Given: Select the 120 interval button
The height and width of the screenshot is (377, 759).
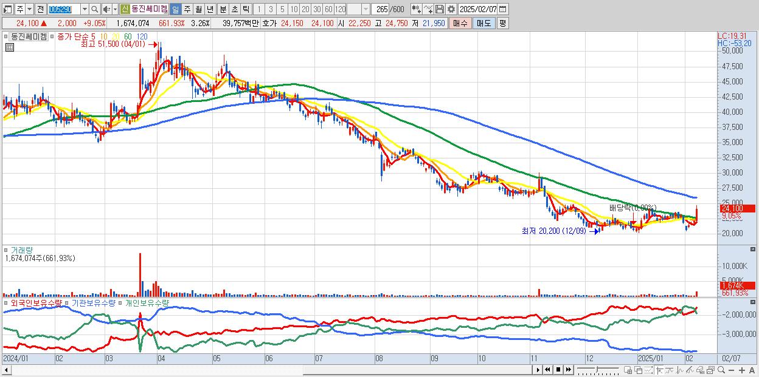Looking at the screenshot, I should [340, 9].
